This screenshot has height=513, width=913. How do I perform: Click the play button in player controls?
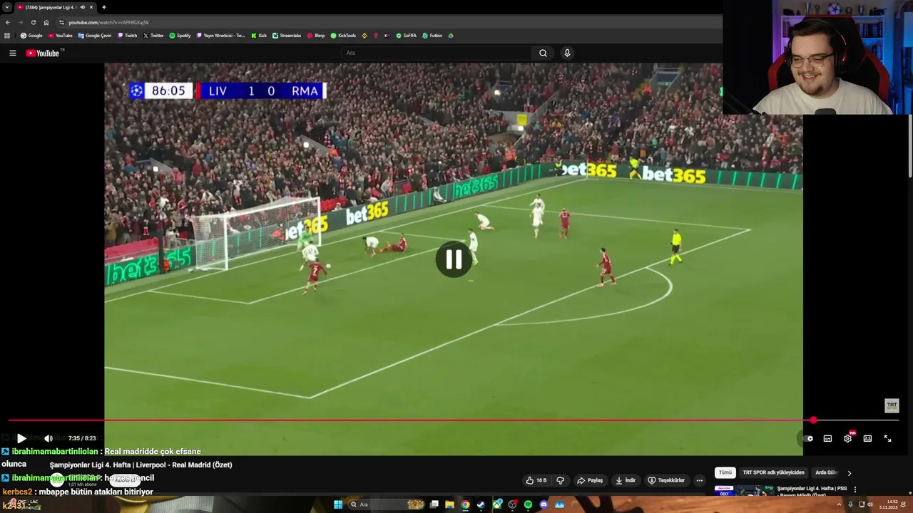tap(21, 438)
